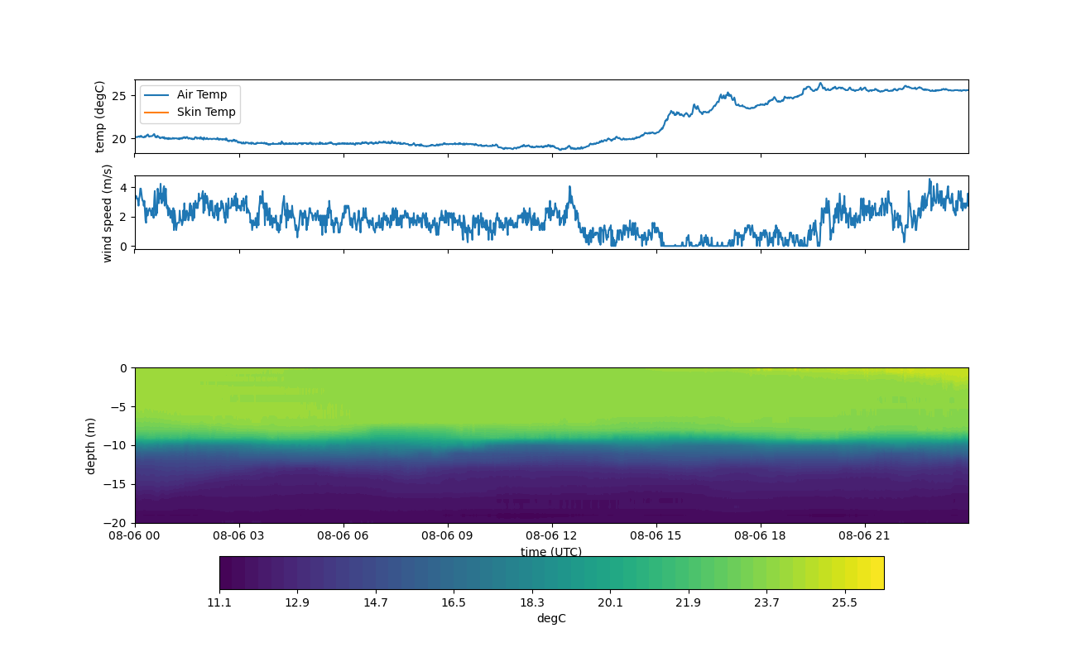Click the "Skin Temp" legend label

coord(206,112)
